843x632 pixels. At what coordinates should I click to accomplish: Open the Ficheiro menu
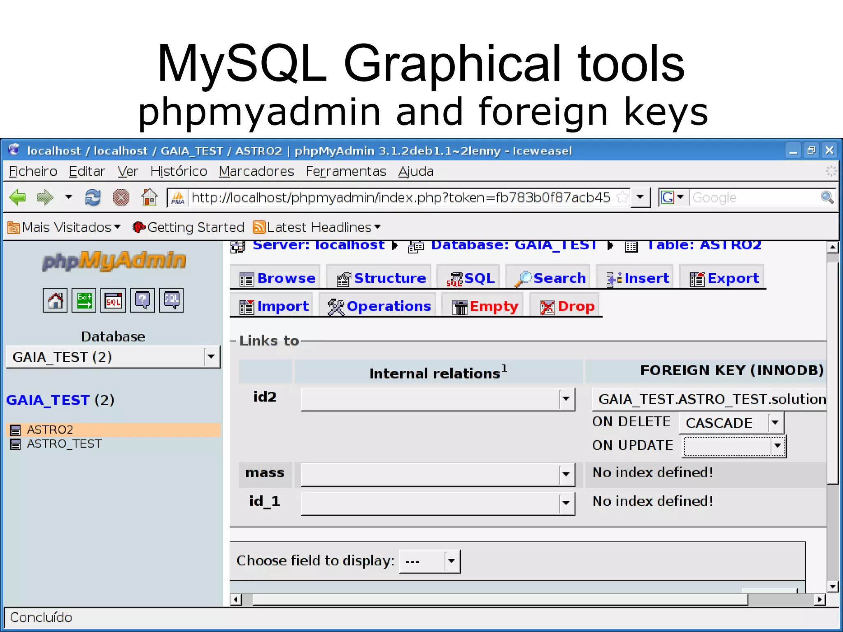click(x=33, y=171)
